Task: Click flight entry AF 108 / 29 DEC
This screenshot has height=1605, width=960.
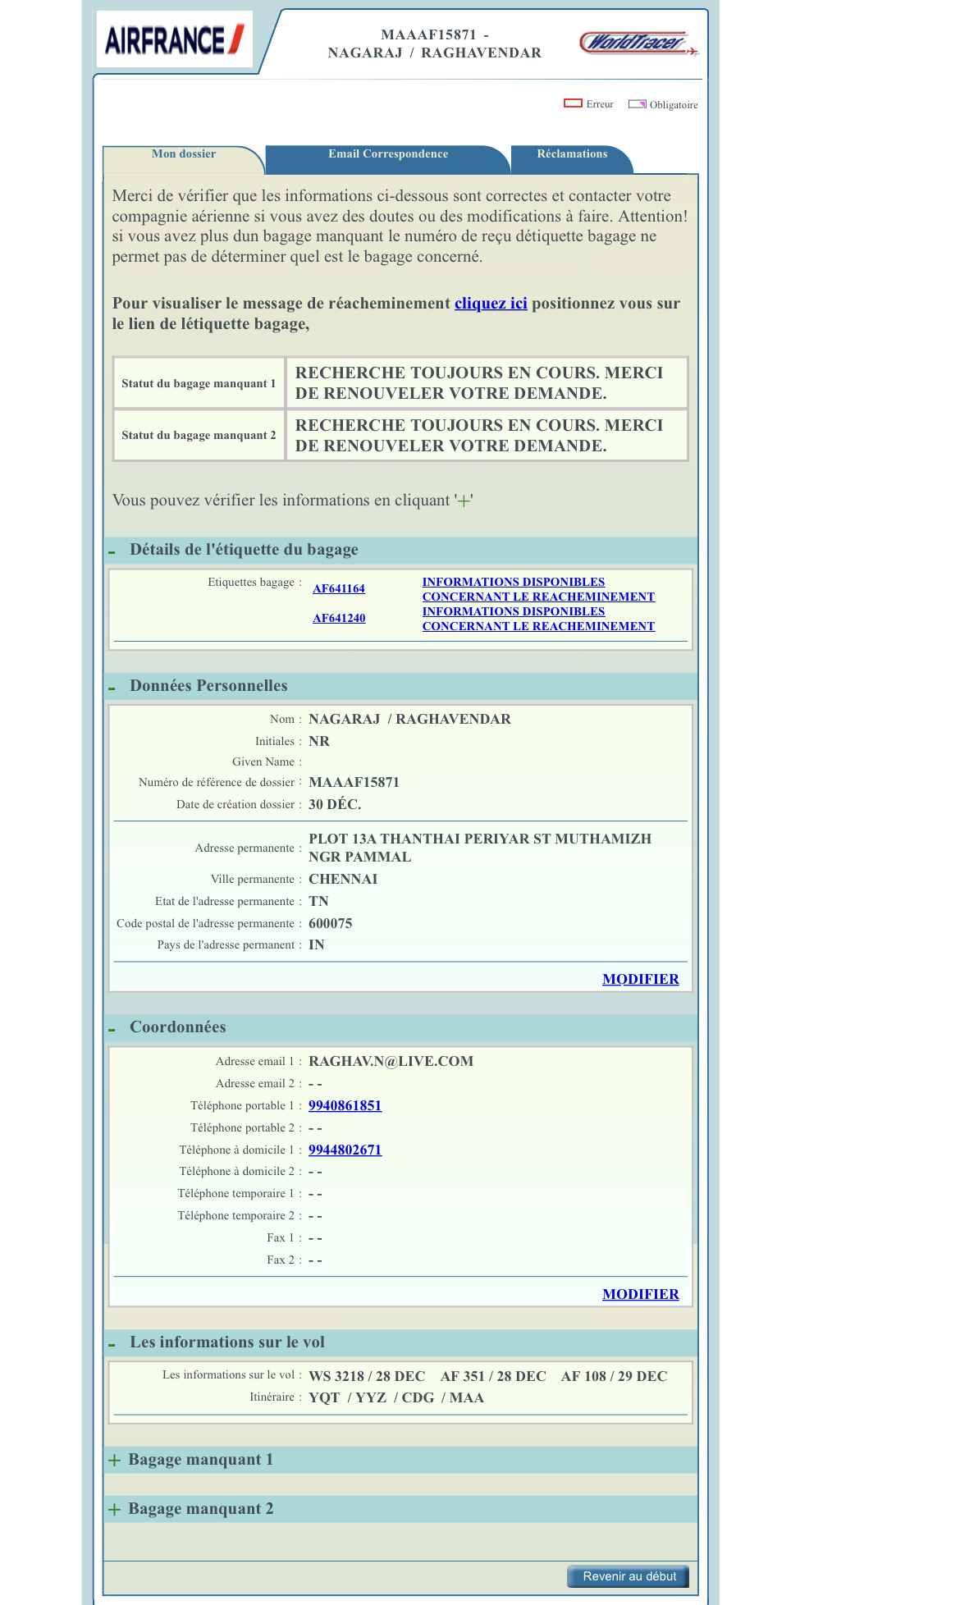Action: click(x=614, y=1376)
